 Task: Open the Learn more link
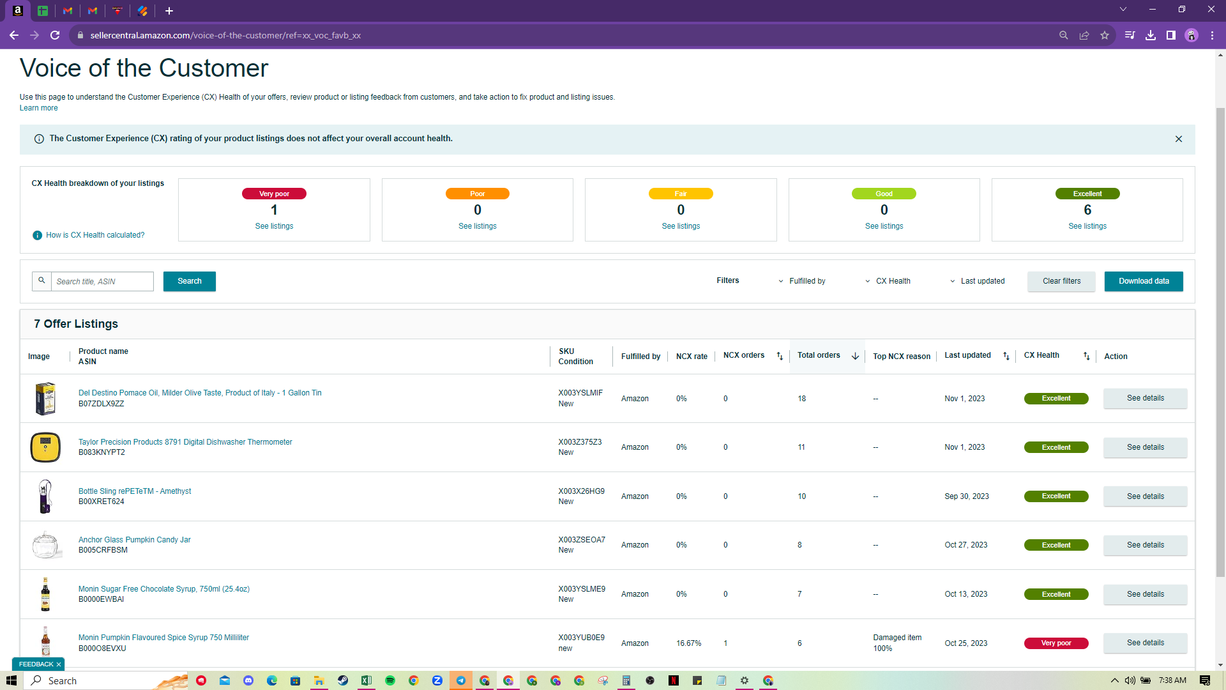pyautogui.click(x=38, y=108)
